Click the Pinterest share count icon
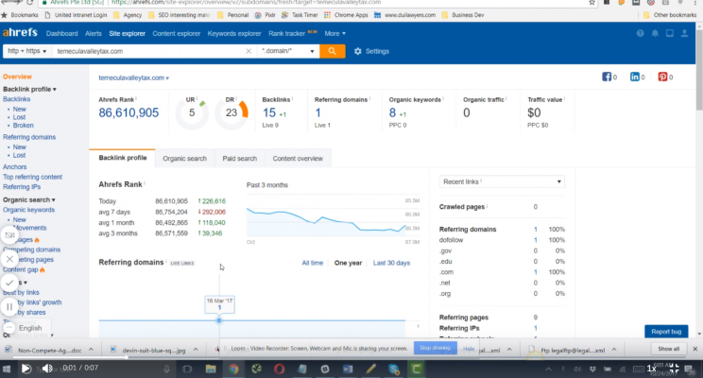 tap(663, 77)
